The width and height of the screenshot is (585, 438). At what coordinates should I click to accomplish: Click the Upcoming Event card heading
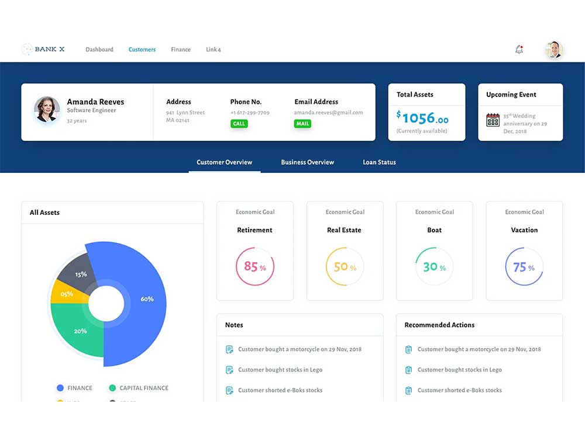[511, 95]
